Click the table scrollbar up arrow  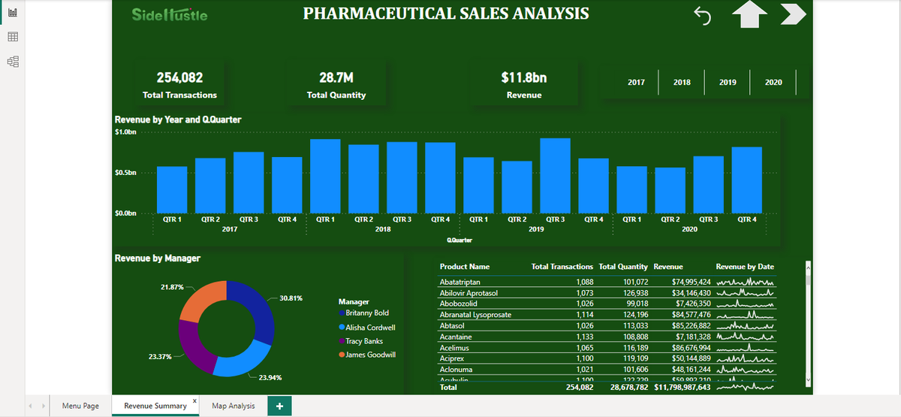(808, 267)
